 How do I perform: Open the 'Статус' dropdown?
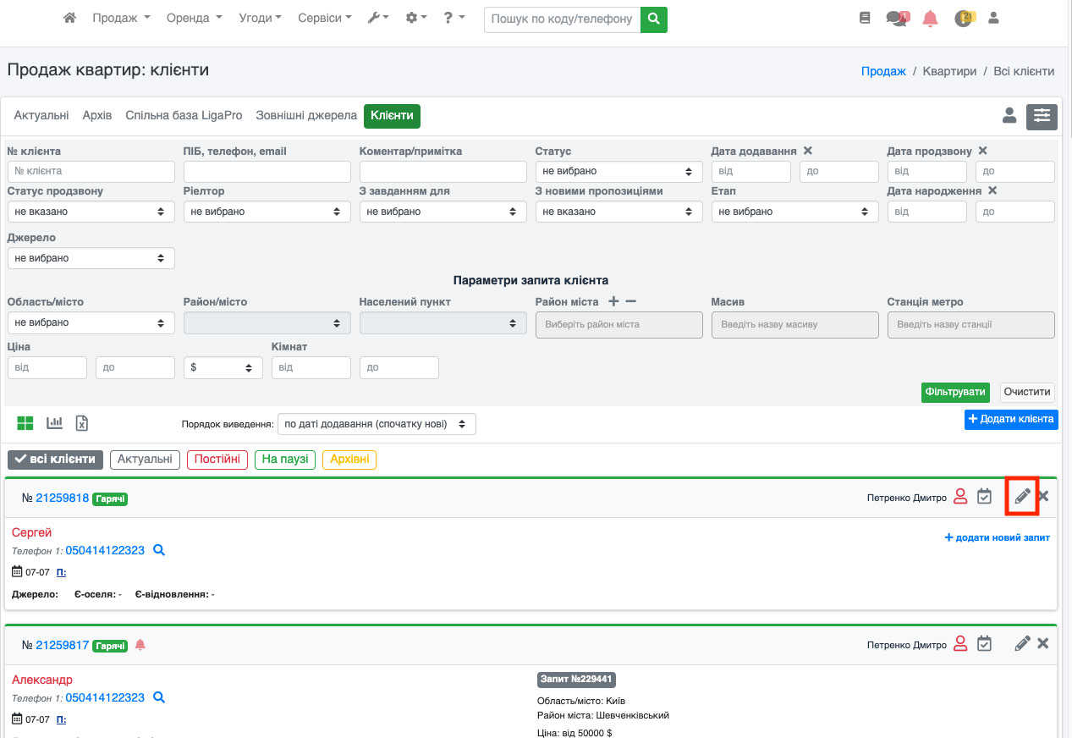[x=618, y=171]
